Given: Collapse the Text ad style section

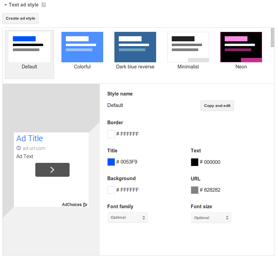Looking at the screenshot, I should pyautogui.click(x=5, y=5).
